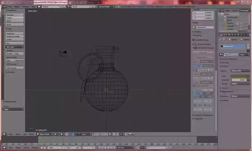Click the Cell Fracture button
Screen dimensions: 252x151
15,68
